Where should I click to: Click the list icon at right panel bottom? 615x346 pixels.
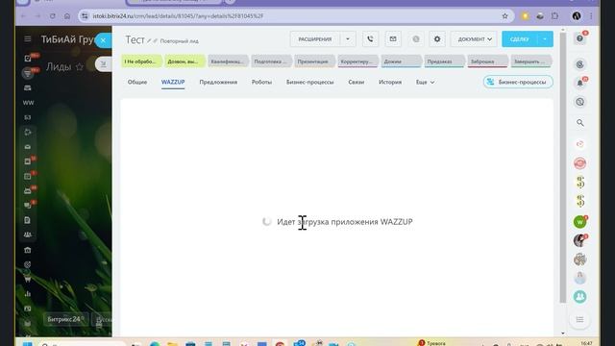[x=579, y=320]
